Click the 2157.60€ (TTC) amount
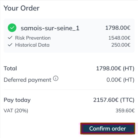Image resolution: width=138 pixels, height=138 pixels. [114, 100]
